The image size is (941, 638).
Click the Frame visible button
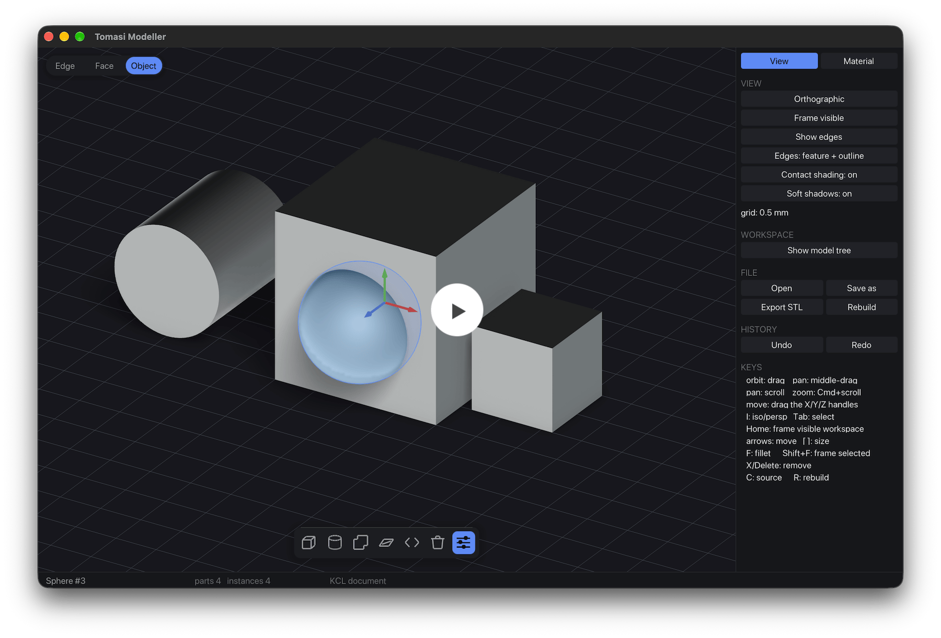tap(819, 118)
